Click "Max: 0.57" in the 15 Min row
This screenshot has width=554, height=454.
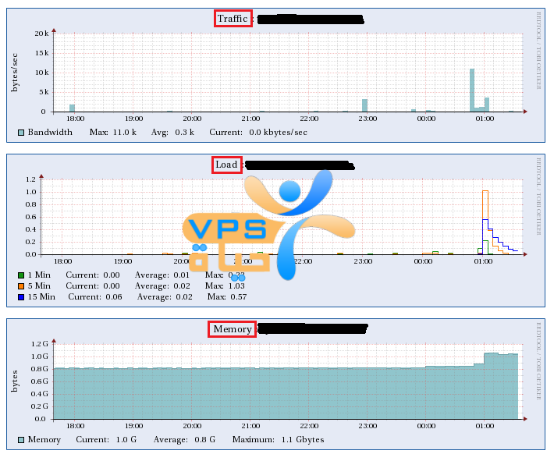pyautogui.click(x=227, y=297)
